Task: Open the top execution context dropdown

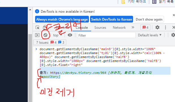Action: coord(57,35)
